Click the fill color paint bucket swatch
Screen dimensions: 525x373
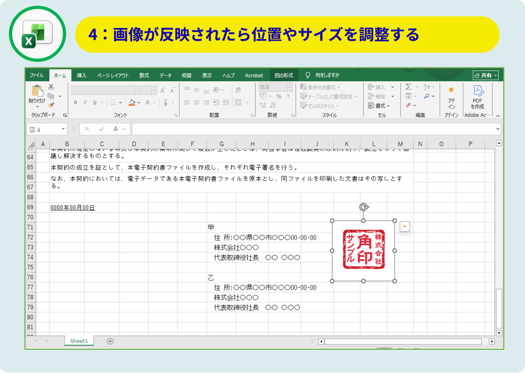[x=132, y=102]
